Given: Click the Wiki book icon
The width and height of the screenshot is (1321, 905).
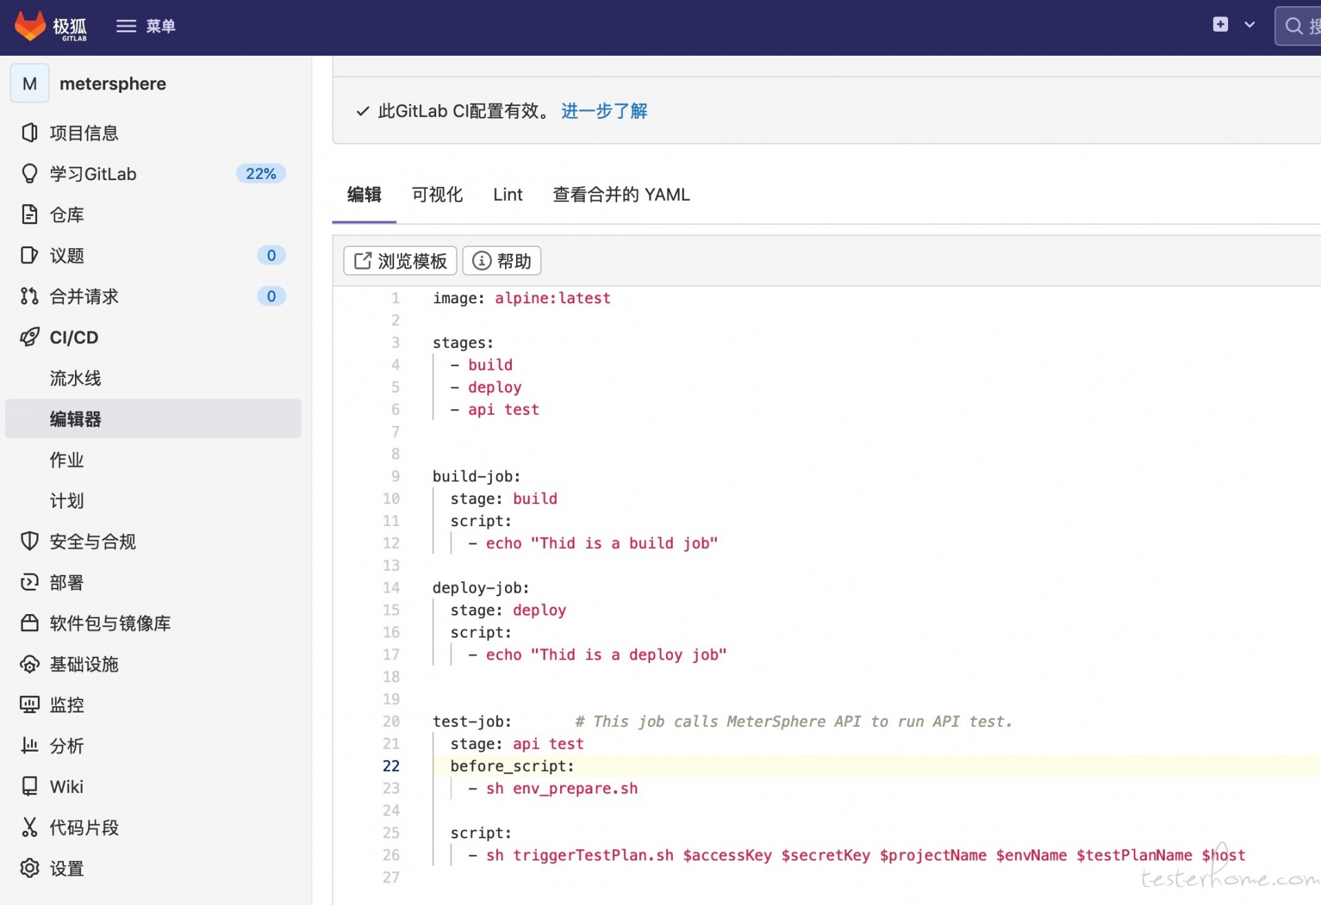Looking at the screenshot, I should [30, 787].
